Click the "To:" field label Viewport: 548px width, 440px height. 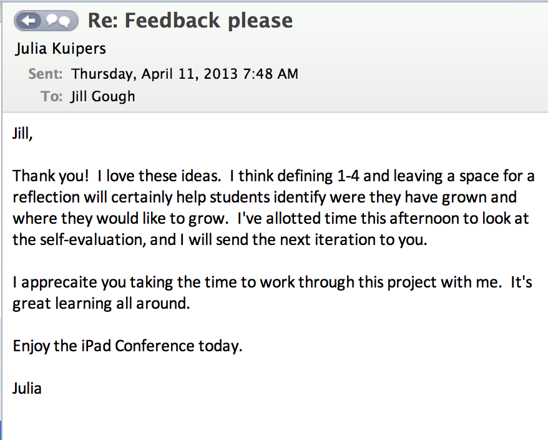[x=52, y=96]
